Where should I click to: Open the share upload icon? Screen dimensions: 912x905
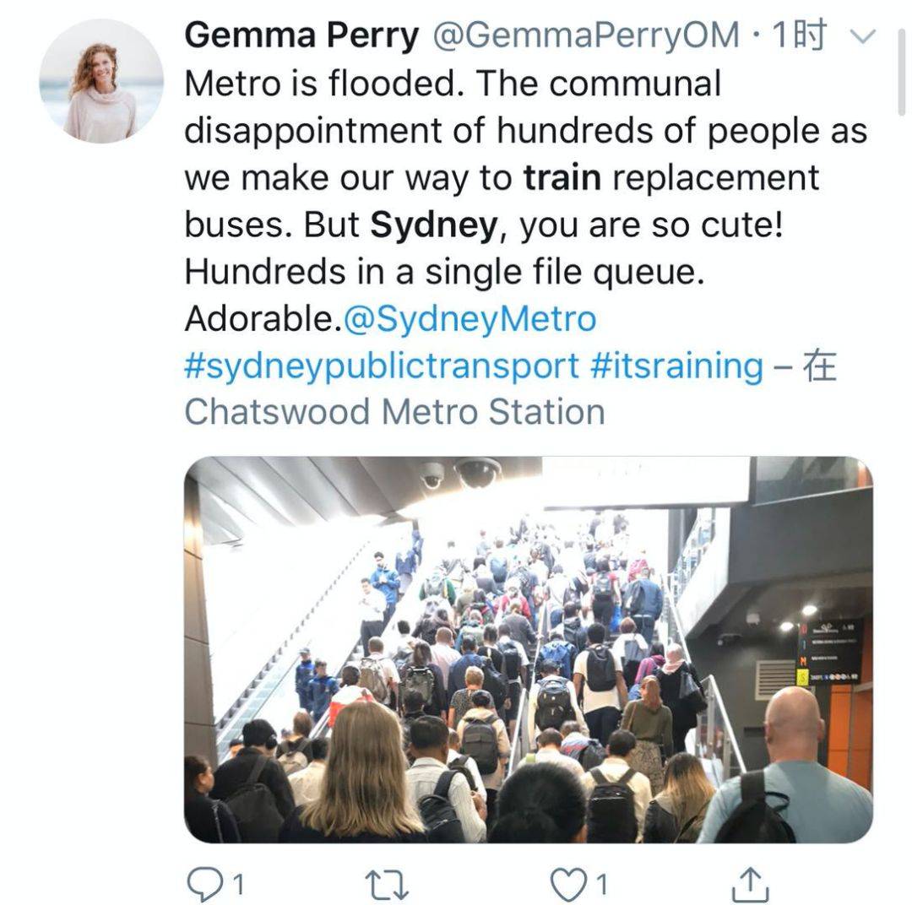[750, 884]
